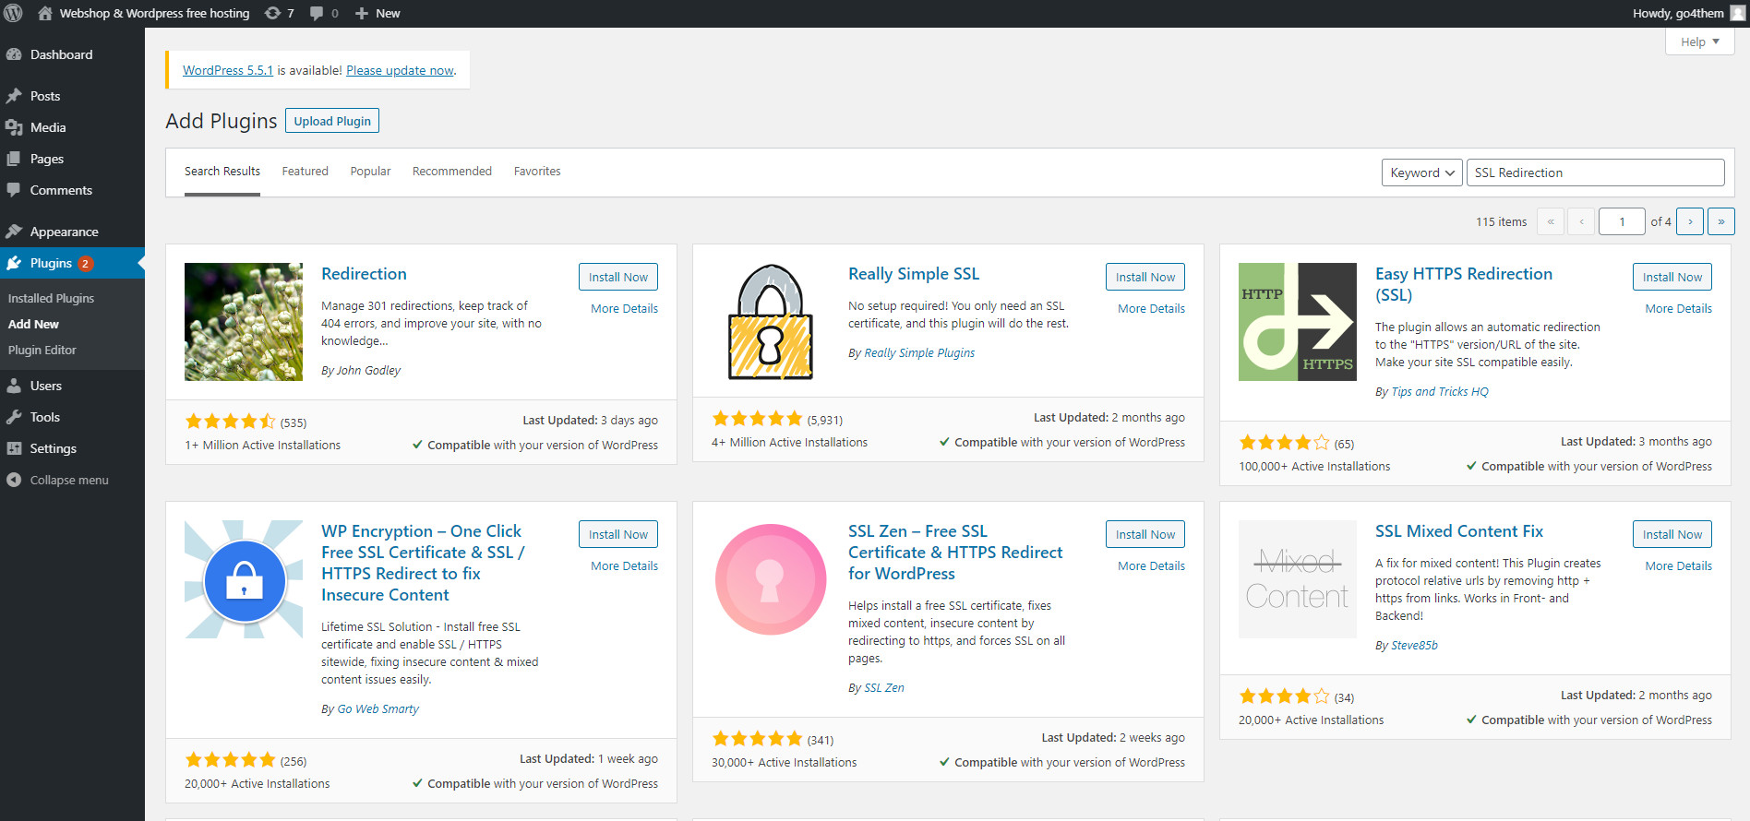Open Settings in the sidebar menu
The height and width of the screenshot is (821, 1750).
[x=53, y=448]
